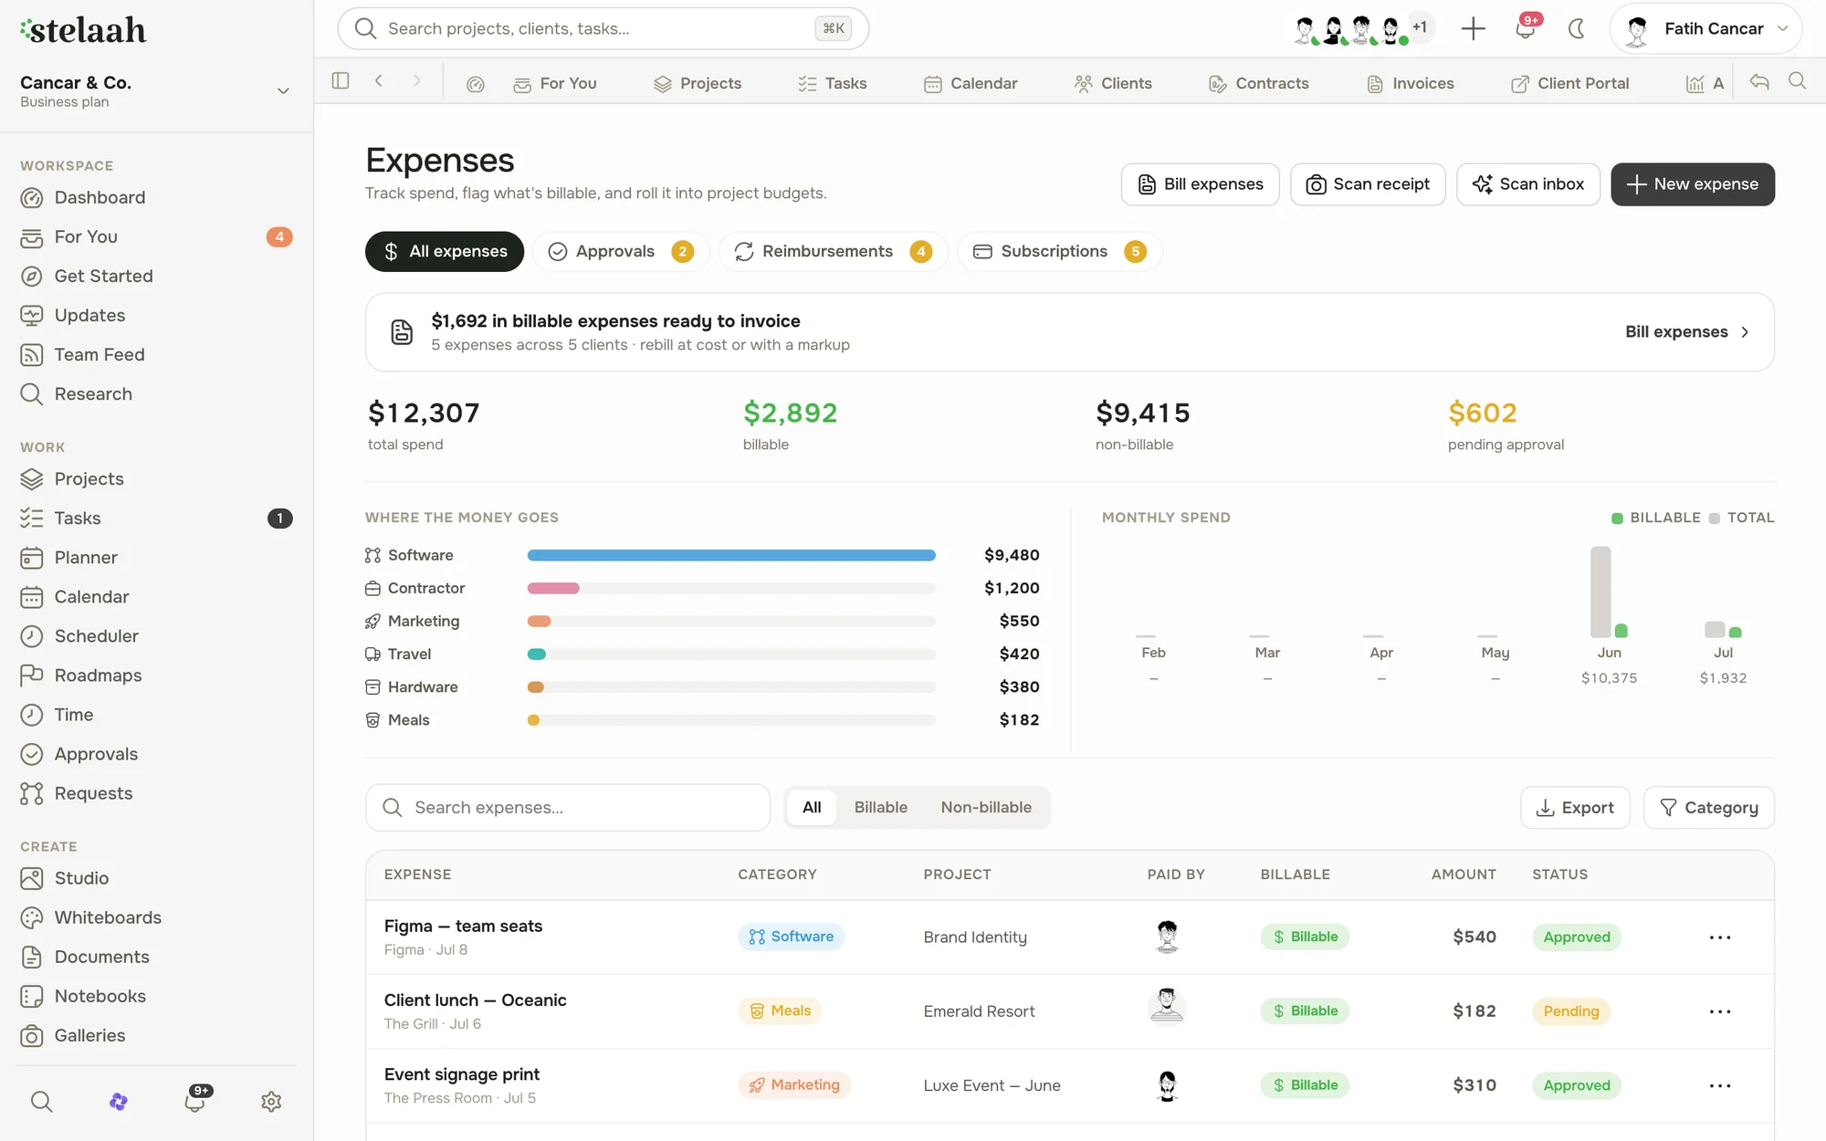This screenshot has width=1826, height=1141.
Task: Open the Category filter dropdown
Action: pos(1708,808)
